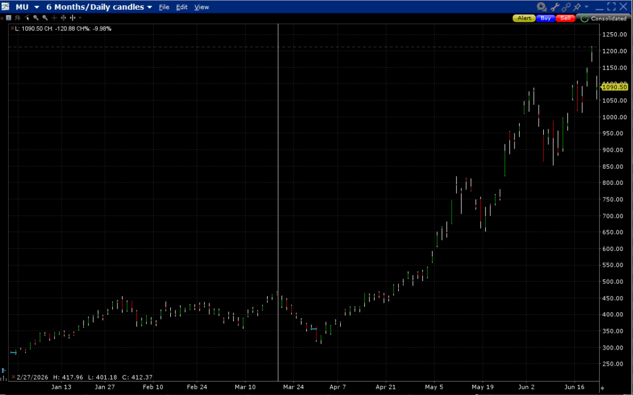The height and width of the screenshot is (395, 633).
Task: Click the compress horizontal spacing icon
Action: click(x=73, y=18)
